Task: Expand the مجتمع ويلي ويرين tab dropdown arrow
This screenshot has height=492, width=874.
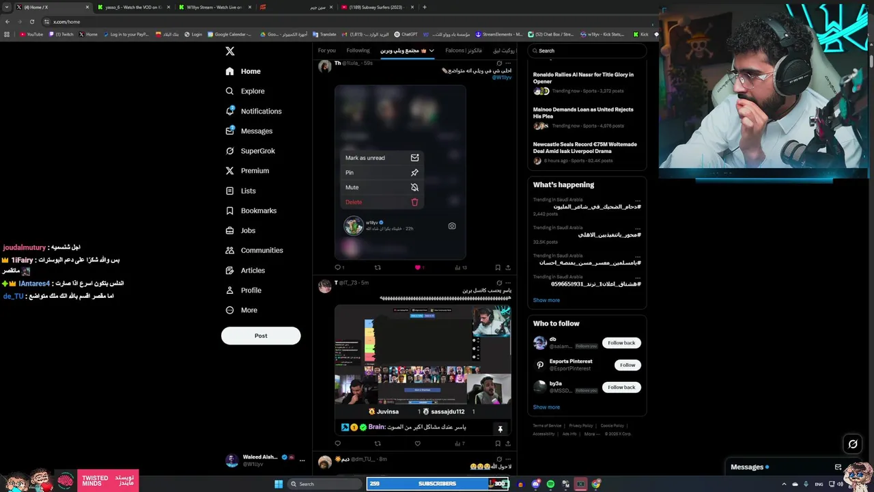Action: (432, 51)
